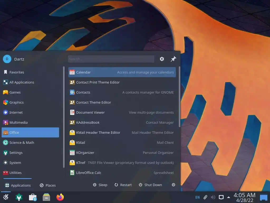The image size is (270, 203).
Task: Open the Utilities category
Action: click(x=30, y=173)
